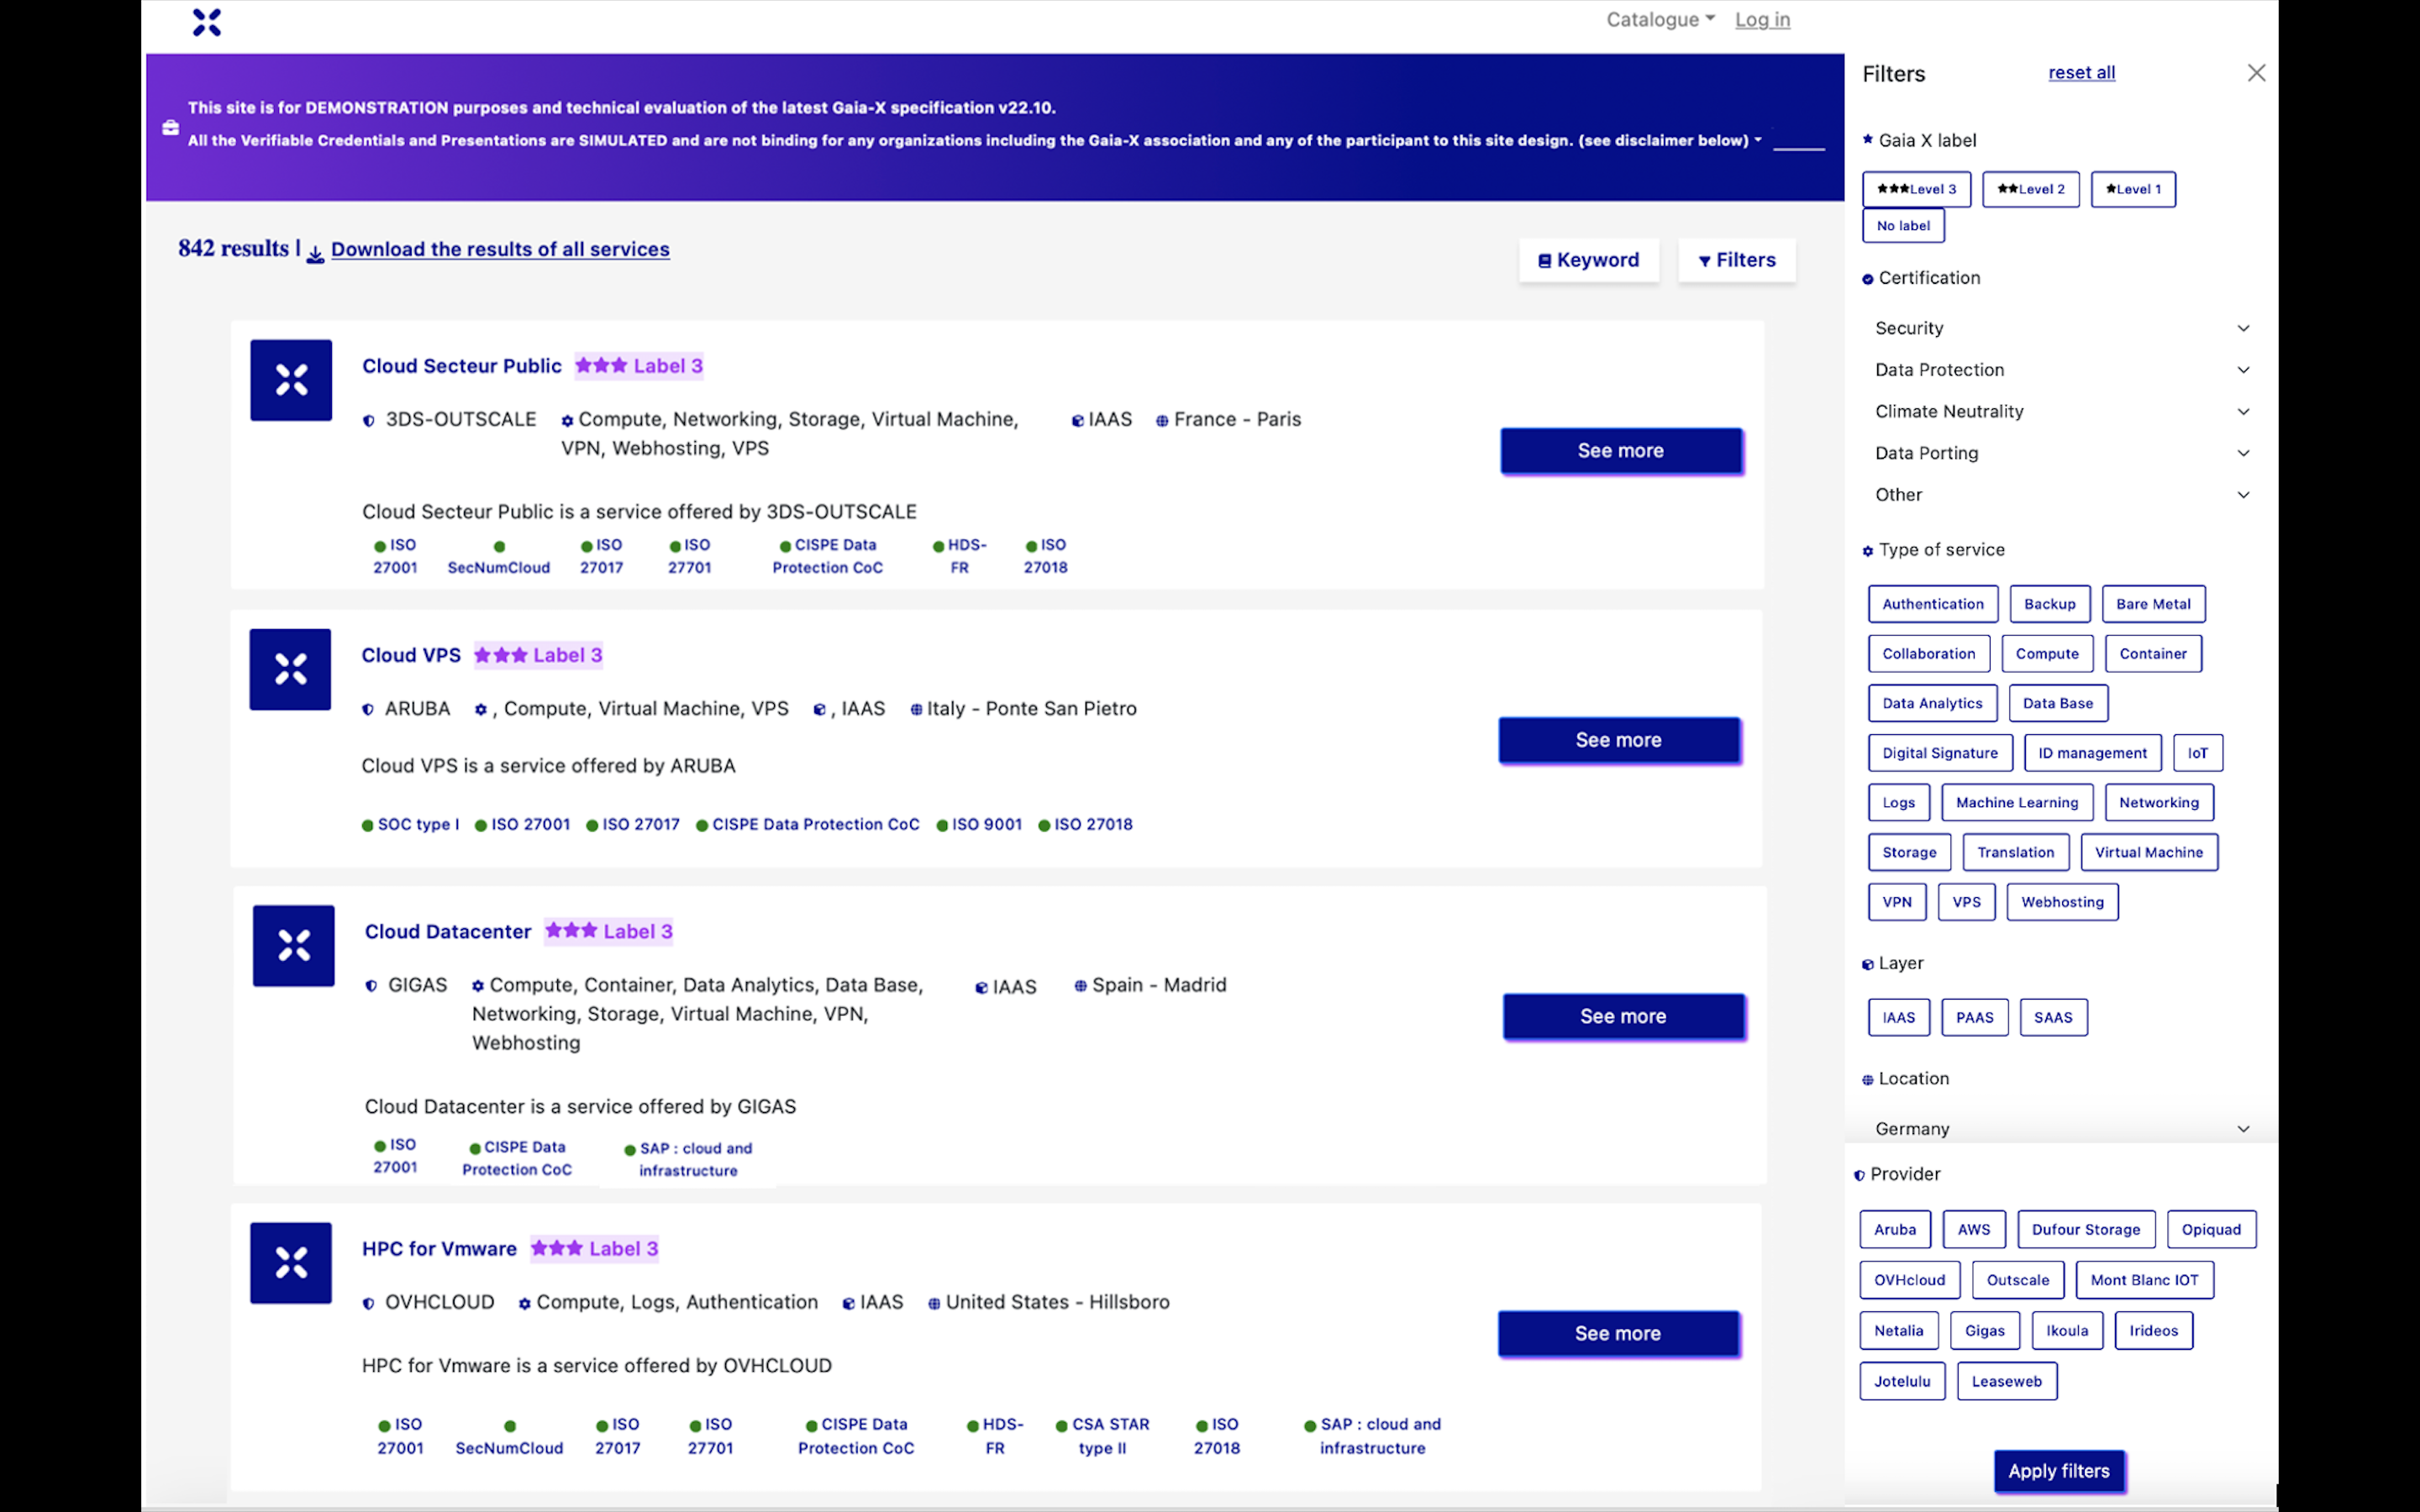Filter by provider Aruba
This screenshot has width=2420, height=1512.
click(x=1894, y=1230)
